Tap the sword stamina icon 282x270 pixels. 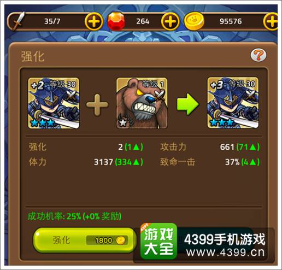[18, 21]
